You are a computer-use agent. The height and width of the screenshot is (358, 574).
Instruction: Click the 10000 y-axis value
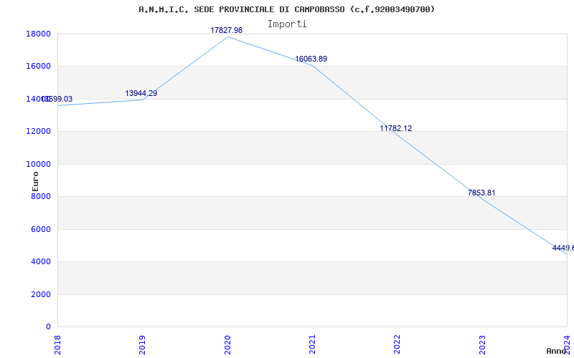coord(38,164)
